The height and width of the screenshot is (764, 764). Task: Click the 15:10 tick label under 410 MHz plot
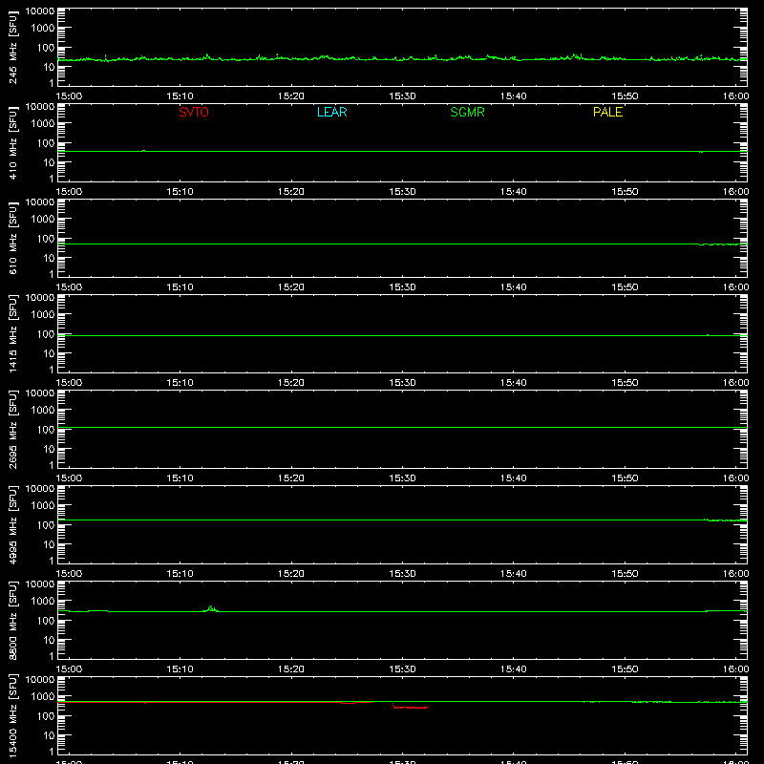pos(180,192)
